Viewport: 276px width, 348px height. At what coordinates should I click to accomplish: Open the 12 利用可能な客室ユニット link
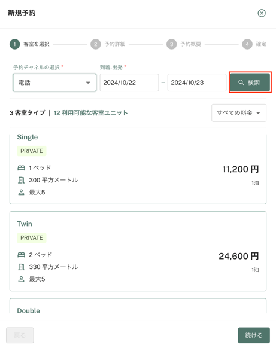[x=90, y=113]
